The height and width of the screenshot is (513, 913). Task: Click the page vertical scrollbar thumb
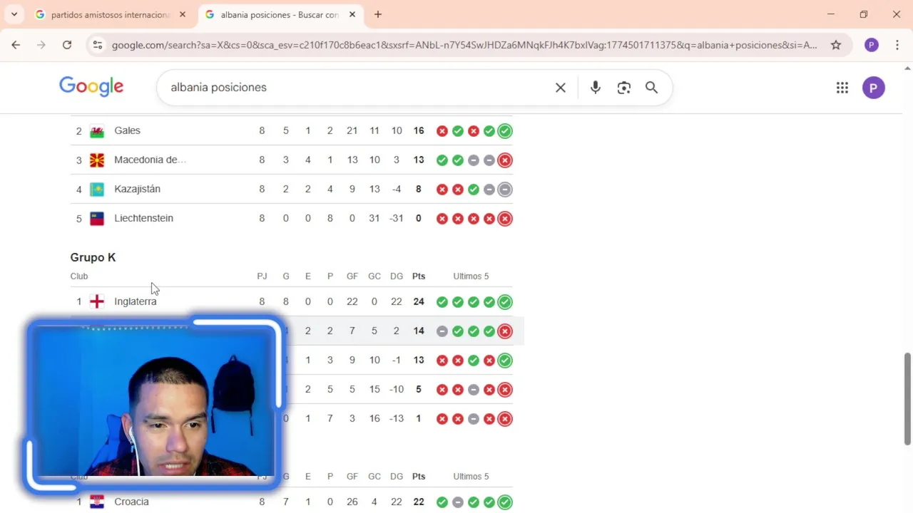pos(907,399)
